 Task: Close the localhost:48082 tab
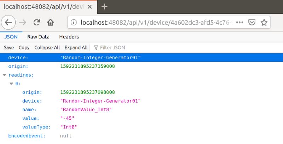90,7
